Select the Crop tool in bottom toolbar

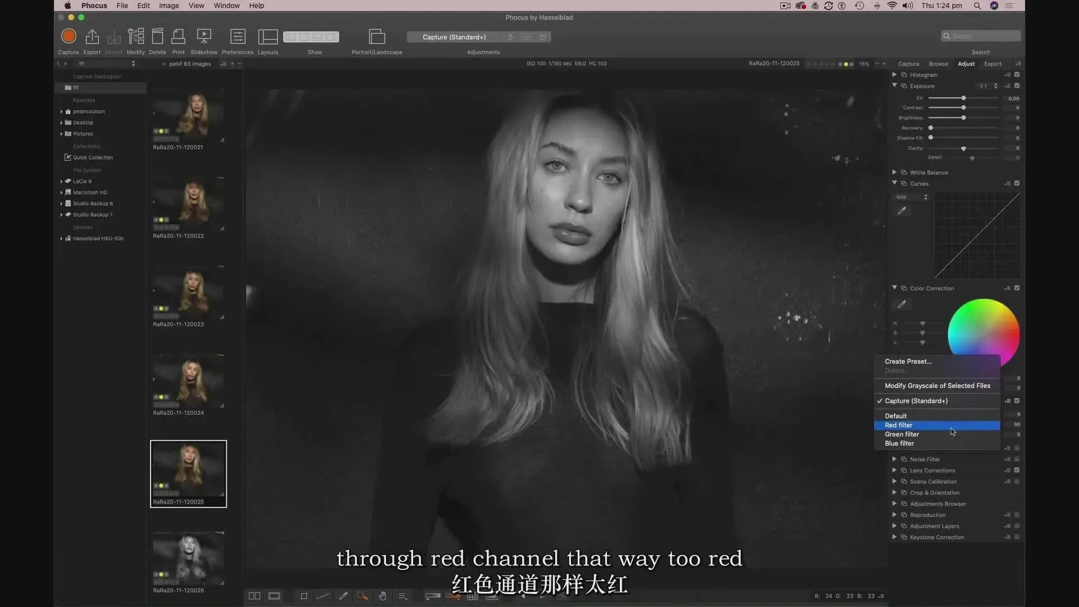pyautogui.click(x=304, y=596)
